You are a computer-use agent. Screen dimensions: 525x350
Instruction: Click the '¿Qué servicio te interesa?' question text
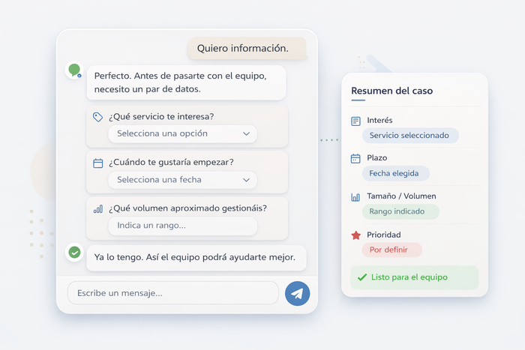coord(161,116)
